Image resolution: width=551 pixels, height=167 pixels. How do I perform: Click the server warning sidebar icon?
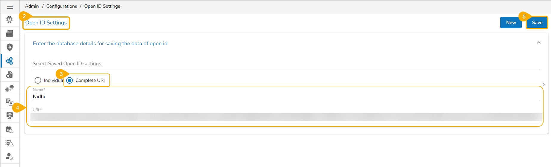[x=10, y=143]
